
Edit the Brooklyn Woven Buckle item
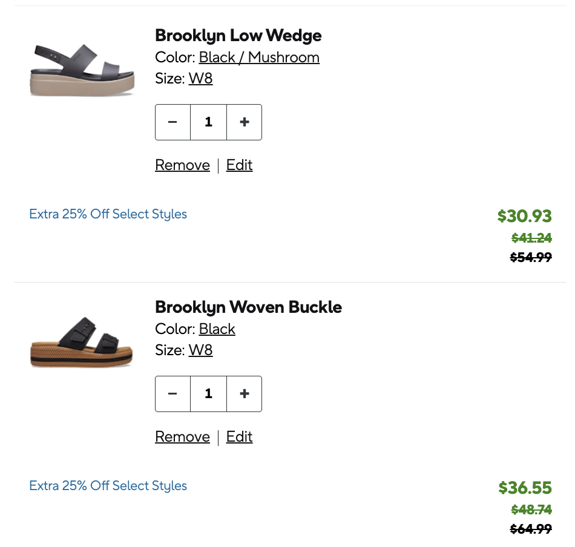pyautogui.click(x=239, y=437)
